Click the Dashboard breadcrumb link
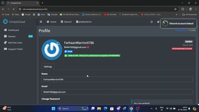The height and width of the screenshot is (112, 199). [181, 30]
